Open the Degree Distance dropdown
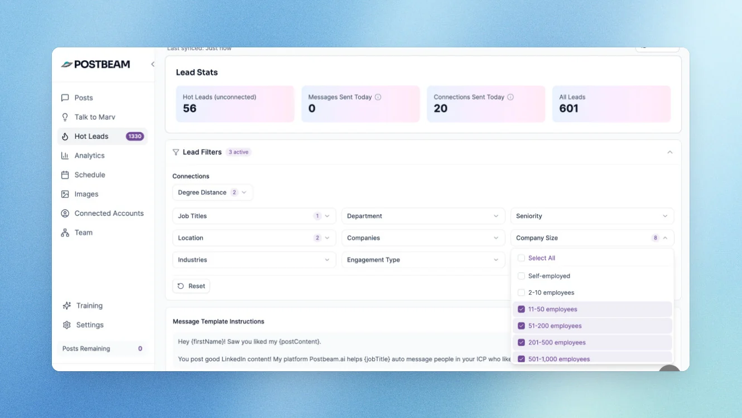 pos(213,192)
